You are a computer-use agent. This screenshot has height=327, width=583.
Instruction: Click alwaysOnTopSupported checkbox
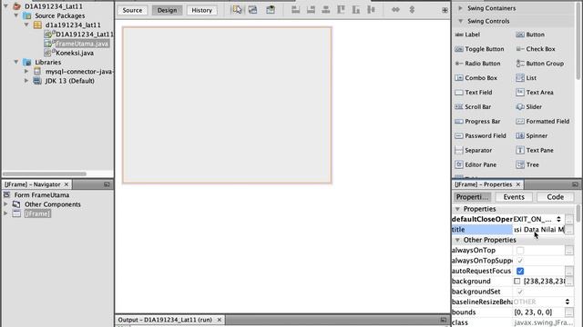pyautogui.click(x=520, y=261)
